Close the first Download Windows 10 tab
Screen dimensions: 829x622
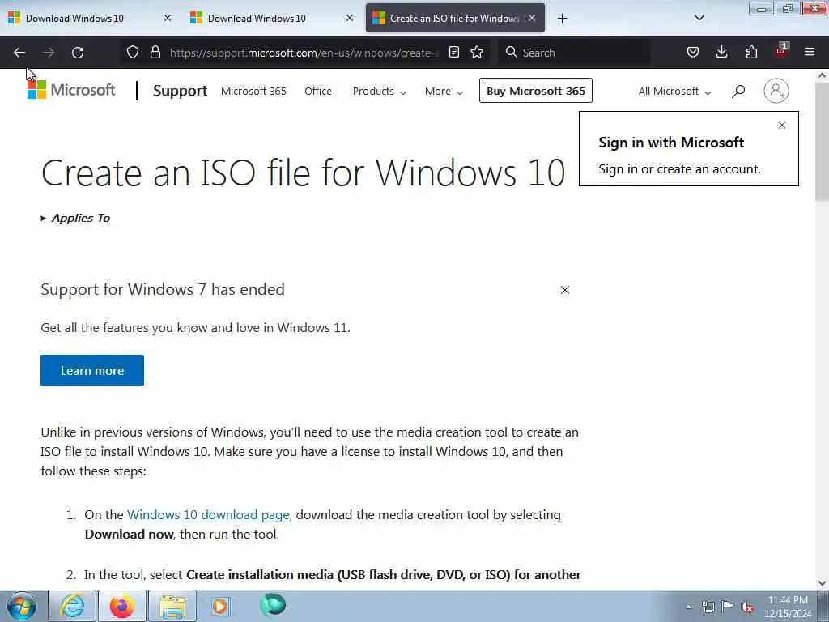(168, 18)
